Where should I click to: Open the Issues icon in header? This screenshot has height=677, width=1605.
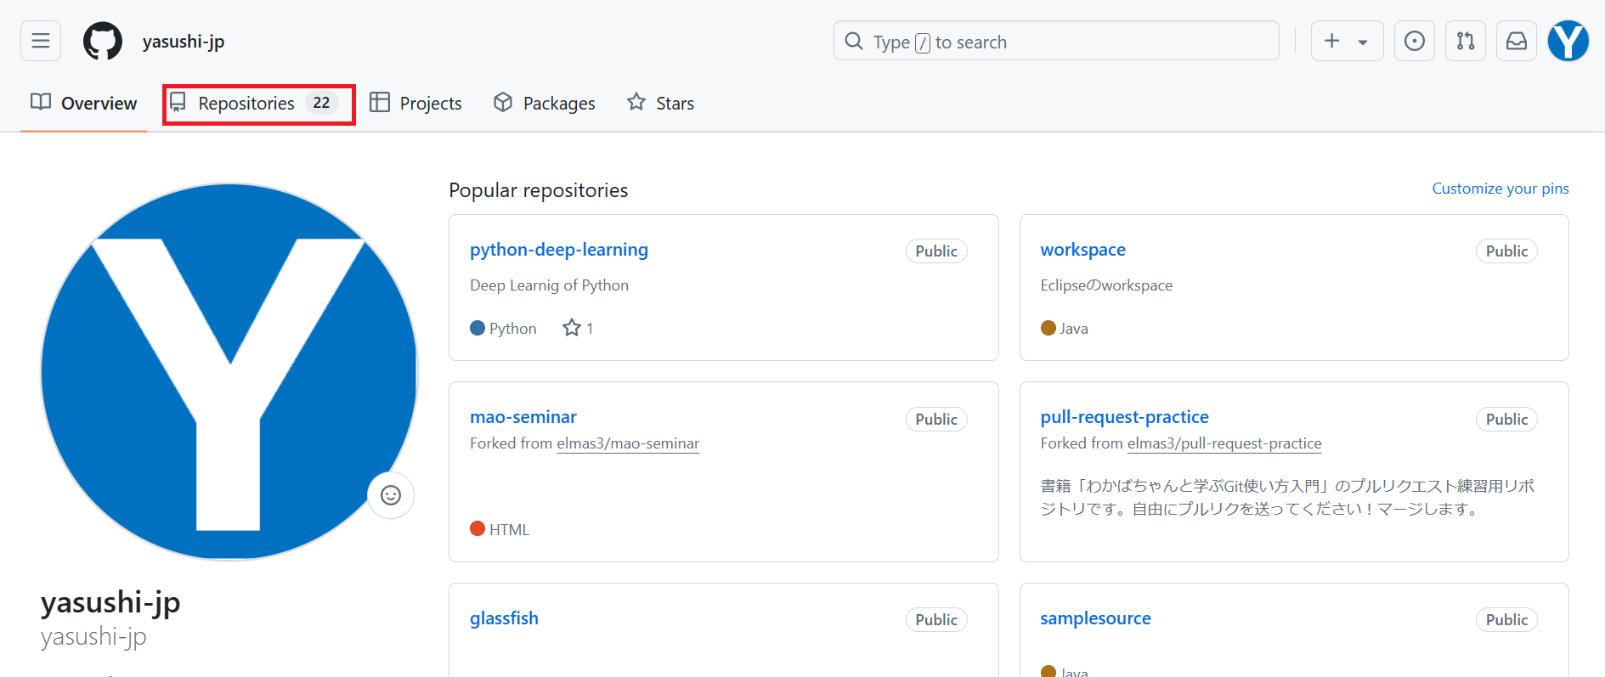(x=1415, y=41)
